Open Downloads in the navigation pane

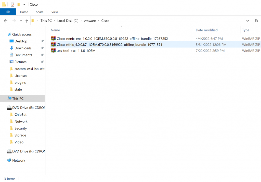coord(23,48)
